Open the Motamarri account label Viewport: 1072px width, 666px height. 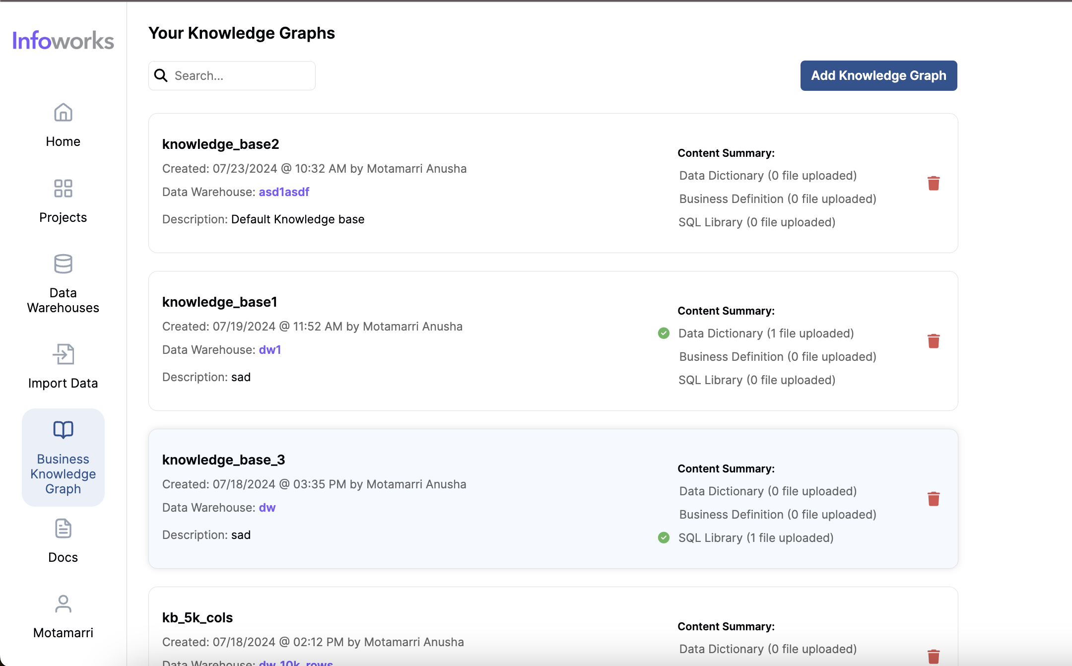point(63,633)
